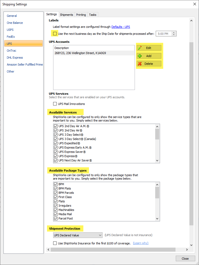Open the Defaults - UPS link
Viewport: 199px width, 265px height.
pyautogui.click(x=120, y=27)
